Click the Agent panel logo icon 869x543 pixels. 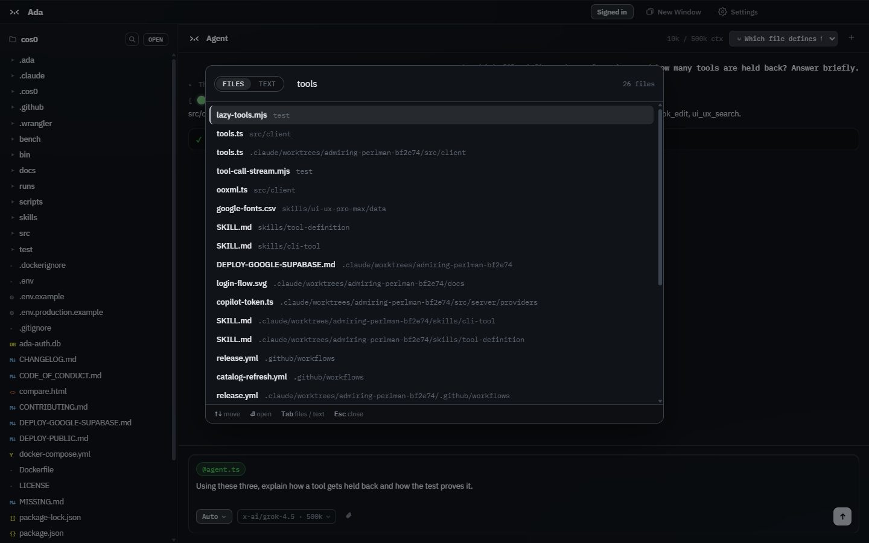(194, 39)
